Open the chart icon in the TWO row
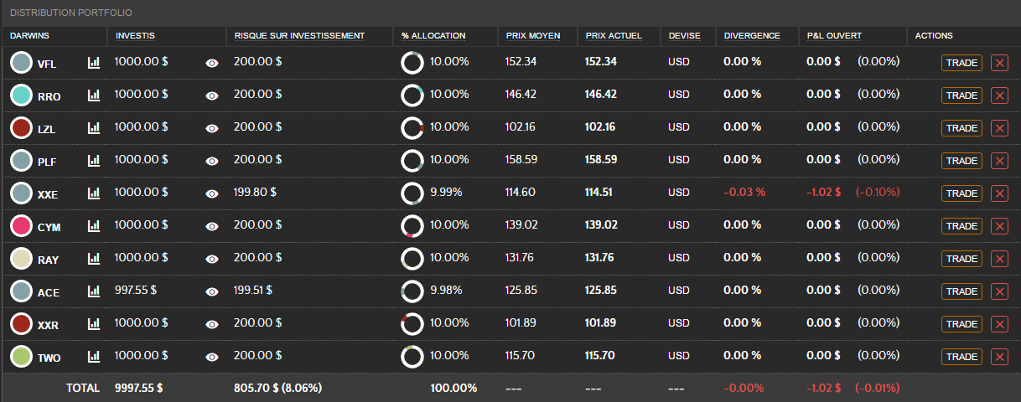The width and height of the screenshot is (1021, 402). pos(94,357)
